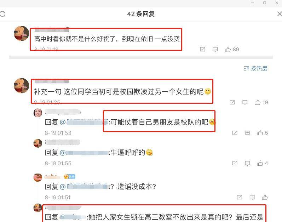Open profile of the girl avatar commenter
282x222 pixels.
[38, 113]
